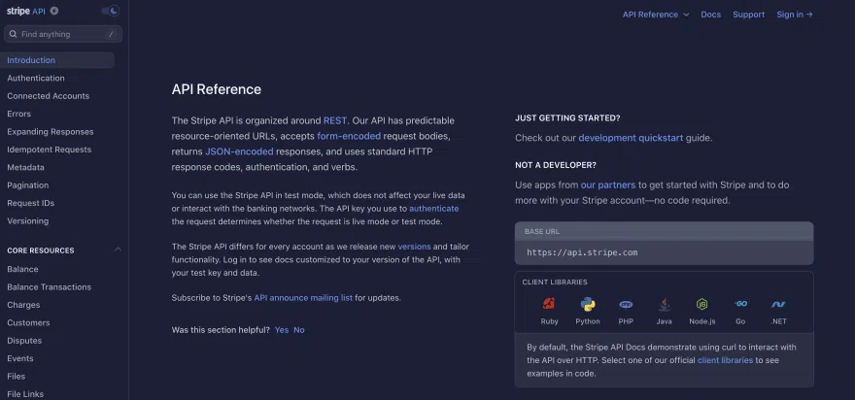
Task: Open Files in Core Resources
Action: coord(17,377)
